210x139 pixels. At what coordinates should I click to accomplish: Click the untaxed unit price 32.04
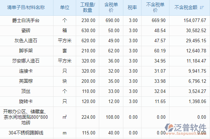[160, 91]
